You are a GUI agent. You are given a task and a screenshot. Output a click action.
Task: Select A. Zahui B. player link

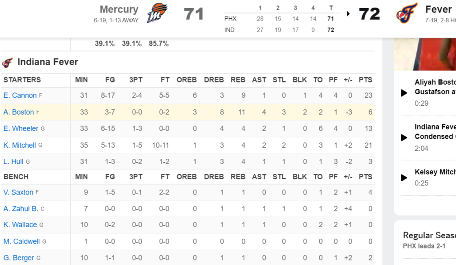[21, 209]
